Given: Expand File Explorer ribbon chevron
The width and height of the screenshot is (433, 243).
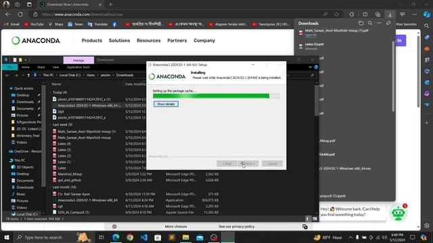Looking at the screenshot, I should pos(310,67).
